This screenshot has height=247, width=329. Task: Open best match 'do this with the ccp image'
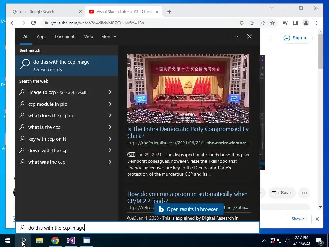coord(67,66)
